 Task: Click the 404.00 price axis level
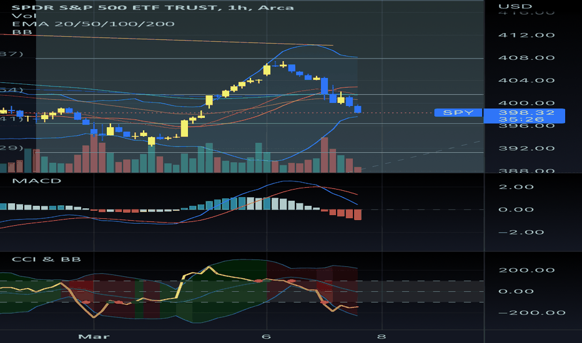point(526,80)
